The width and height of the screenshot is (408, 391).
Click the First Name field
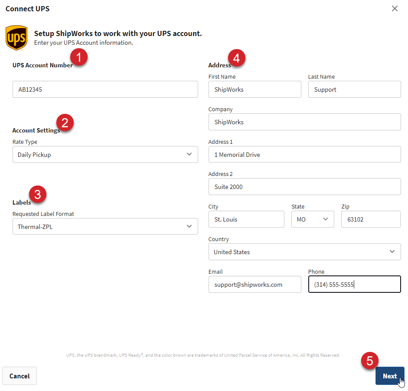tap(255, 89)
